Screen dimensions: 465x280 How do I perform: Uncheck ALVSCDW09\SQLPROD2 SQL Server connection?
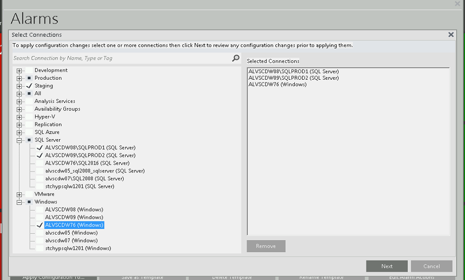(40, 156)
